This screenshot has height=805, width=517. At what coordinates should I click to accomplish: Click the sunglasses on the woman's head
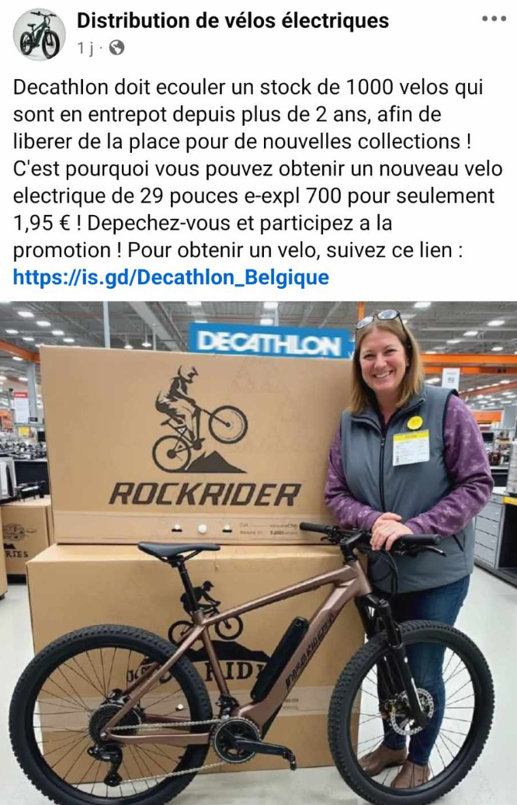(380, 318)
